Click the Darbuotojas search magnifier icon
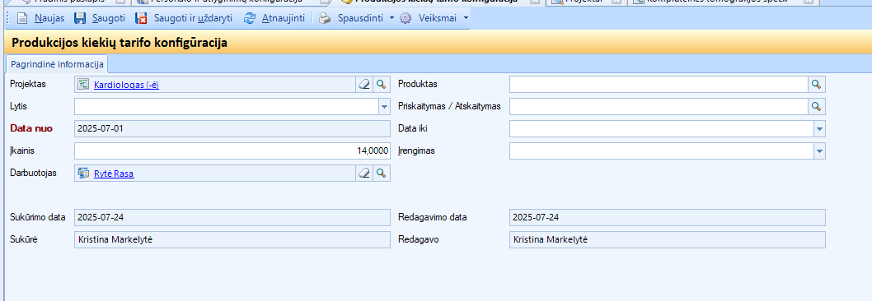872x301 pixels. point(382,174)
